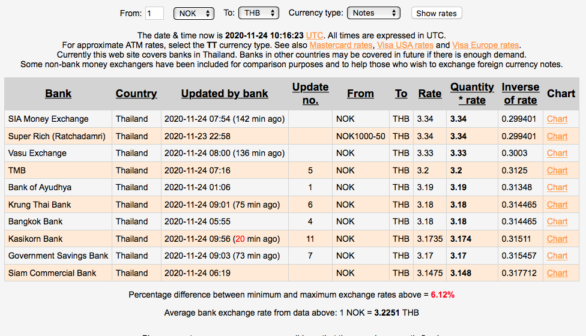View Chart link for Kasikorn Bank
This screenshot has width=586, height=336.
click(557, 239)
